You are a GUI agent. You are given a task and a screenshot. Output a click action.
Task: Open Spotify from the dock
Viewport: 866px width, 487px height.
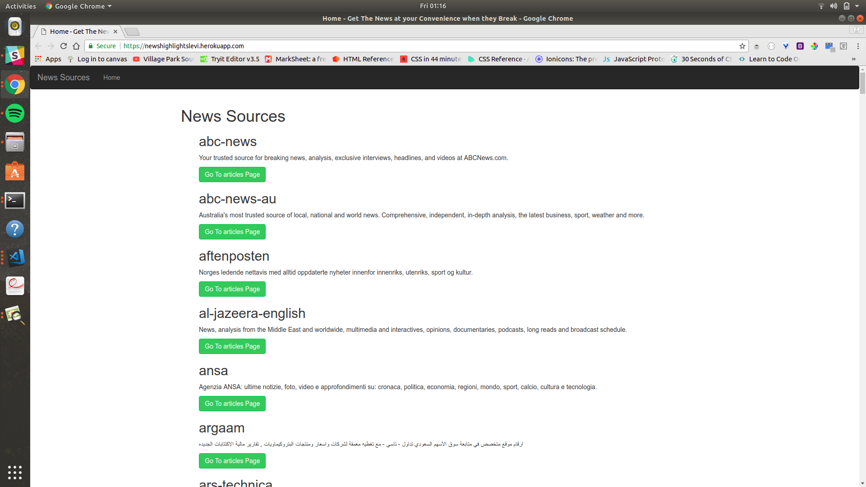click(15, 113)
